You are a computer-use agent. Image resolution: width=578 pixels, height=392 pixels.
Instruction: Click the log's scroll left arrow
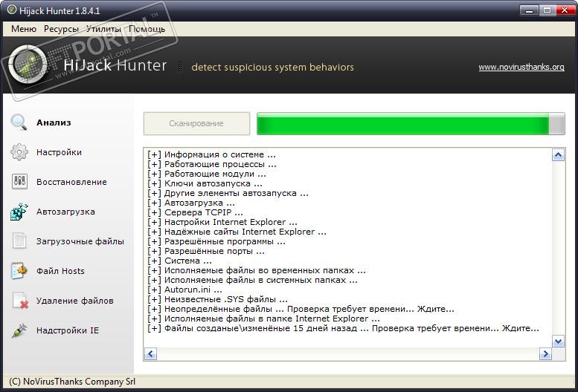150,354
